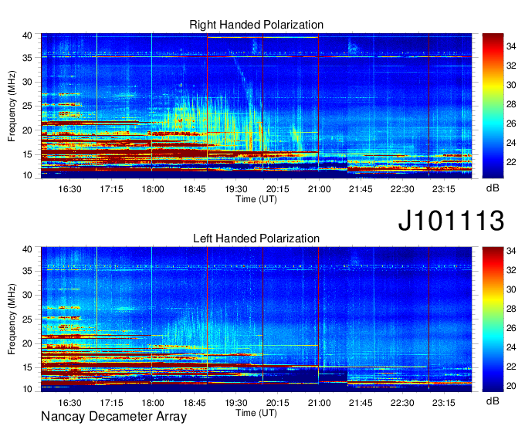Click the "dB" label of Right Handed color bar
The width and height of the screenshot is (525, 426).
(x=493, y=188)
